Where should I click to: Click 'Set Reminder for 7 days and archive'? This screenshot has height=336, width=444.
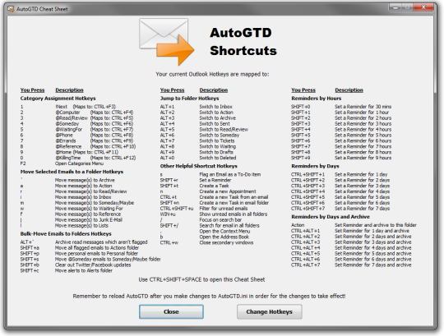pyautogui.click(x=373, y=265)
